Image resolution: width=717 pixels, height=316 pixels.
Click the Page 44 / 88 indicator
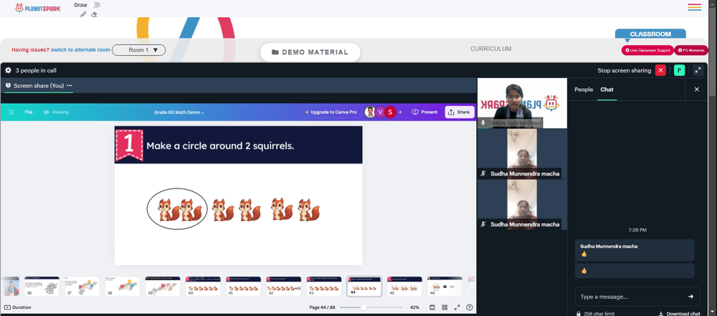[321, 307]
